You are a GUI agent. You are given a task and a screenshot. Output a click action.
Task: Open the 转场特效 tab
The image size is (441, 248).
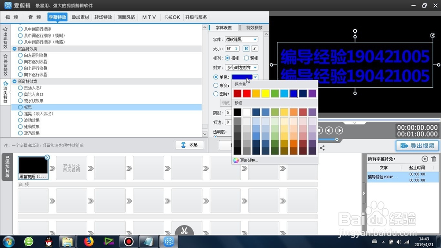pyautogui.click(x=103, y=17)
